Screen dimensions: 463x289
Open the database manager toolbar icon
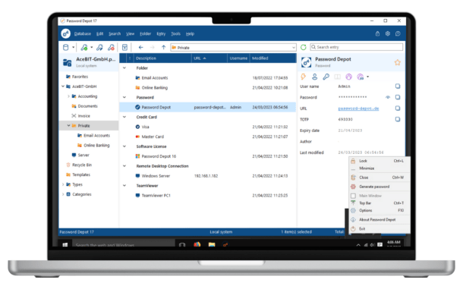point(65,47)
